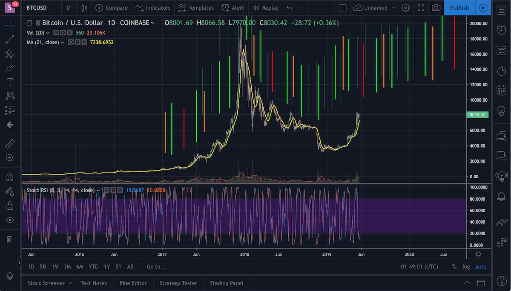Image resolution: width=511 pixels, height=291 pixels.
Task: Enter fullscreen chart mode
Action: (x=421, y=8)
